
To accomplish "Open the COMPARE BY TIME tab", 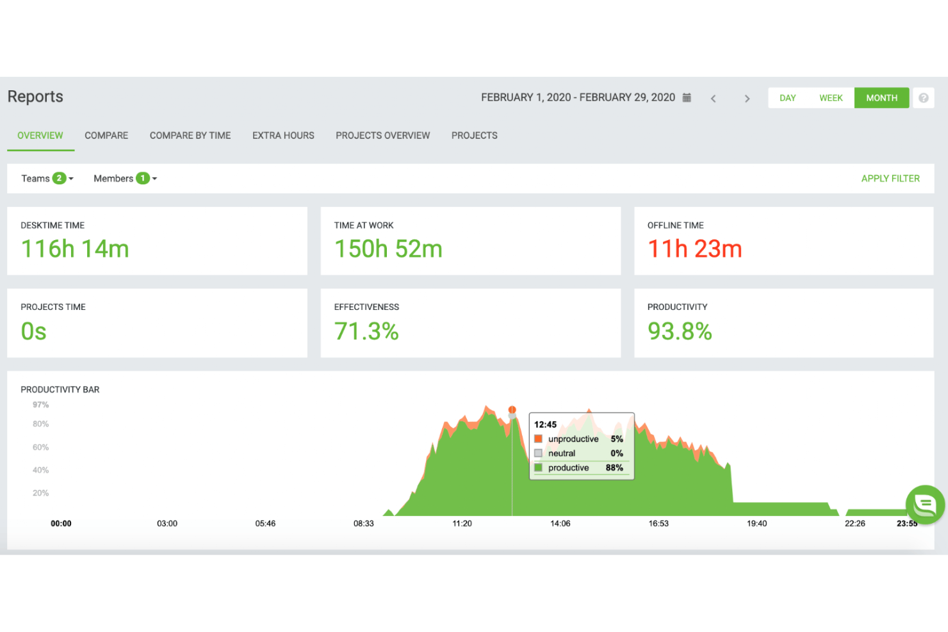I will [x=190, y=136].
